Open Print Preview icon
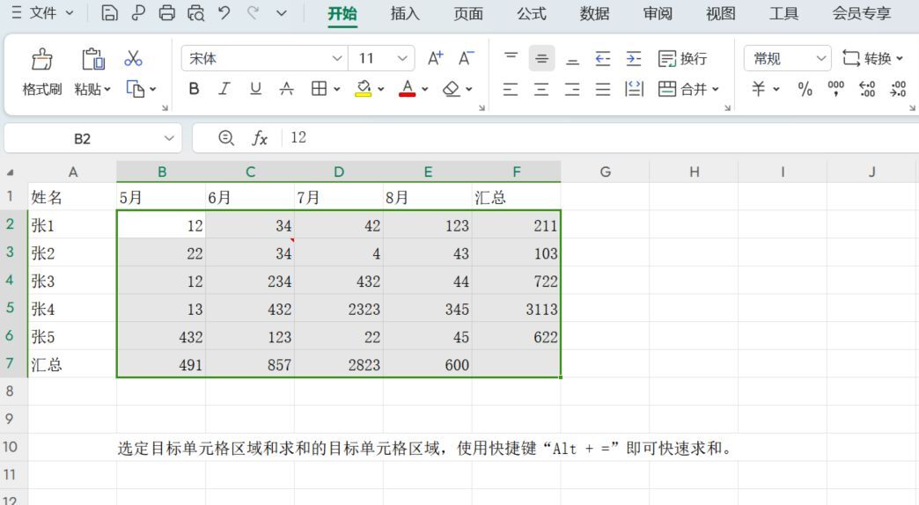The image size is (919, 505). 195,12
